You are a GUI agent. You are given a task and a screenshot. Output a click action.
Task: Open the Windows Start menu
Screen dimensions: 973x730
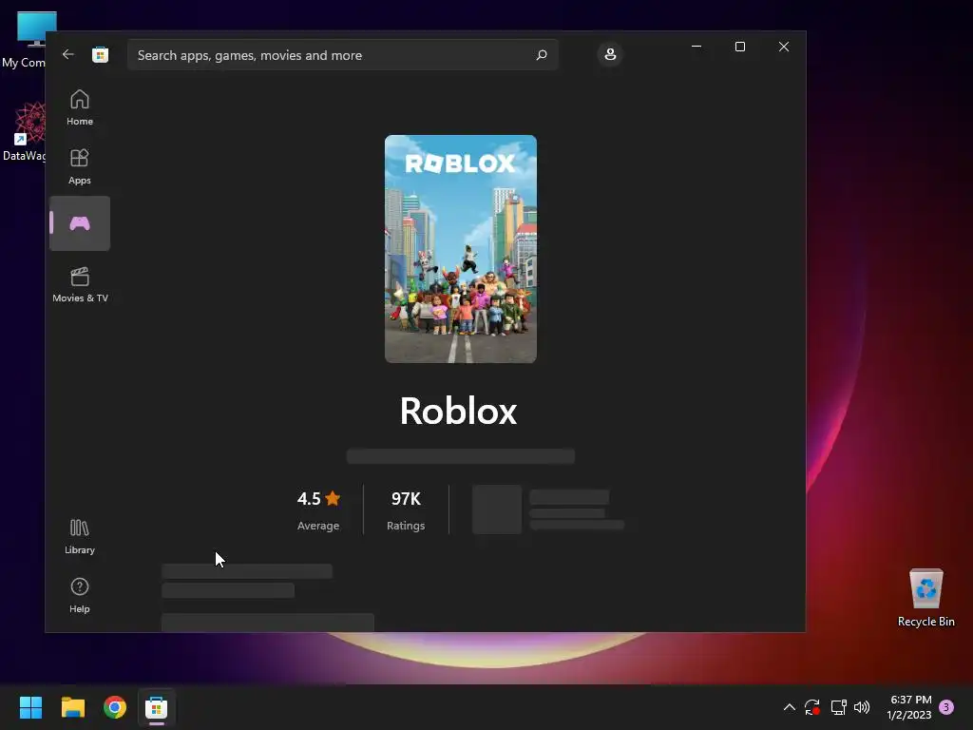[x=31, y=707]
